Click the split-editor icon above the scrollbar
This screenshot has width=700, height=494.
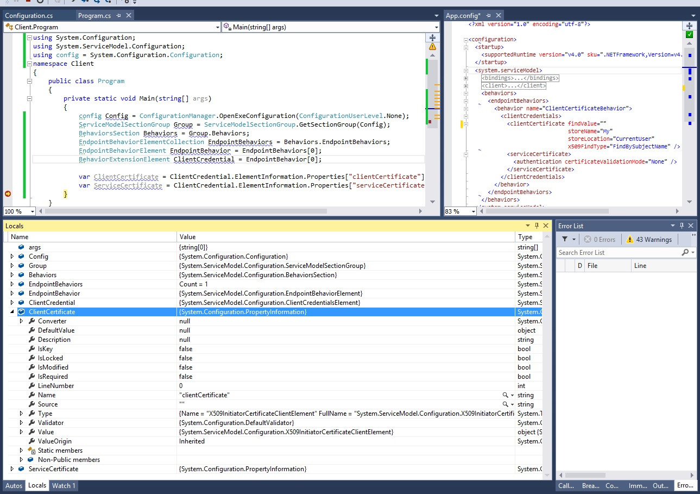[x=432, y=37]
